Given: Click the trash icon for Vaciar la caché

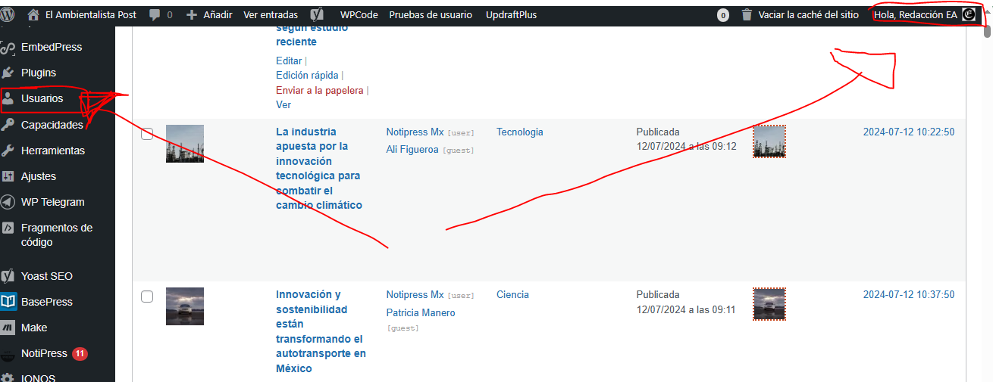Looking at the screenshot, I should pyautogui.click(x=747, y=14).
